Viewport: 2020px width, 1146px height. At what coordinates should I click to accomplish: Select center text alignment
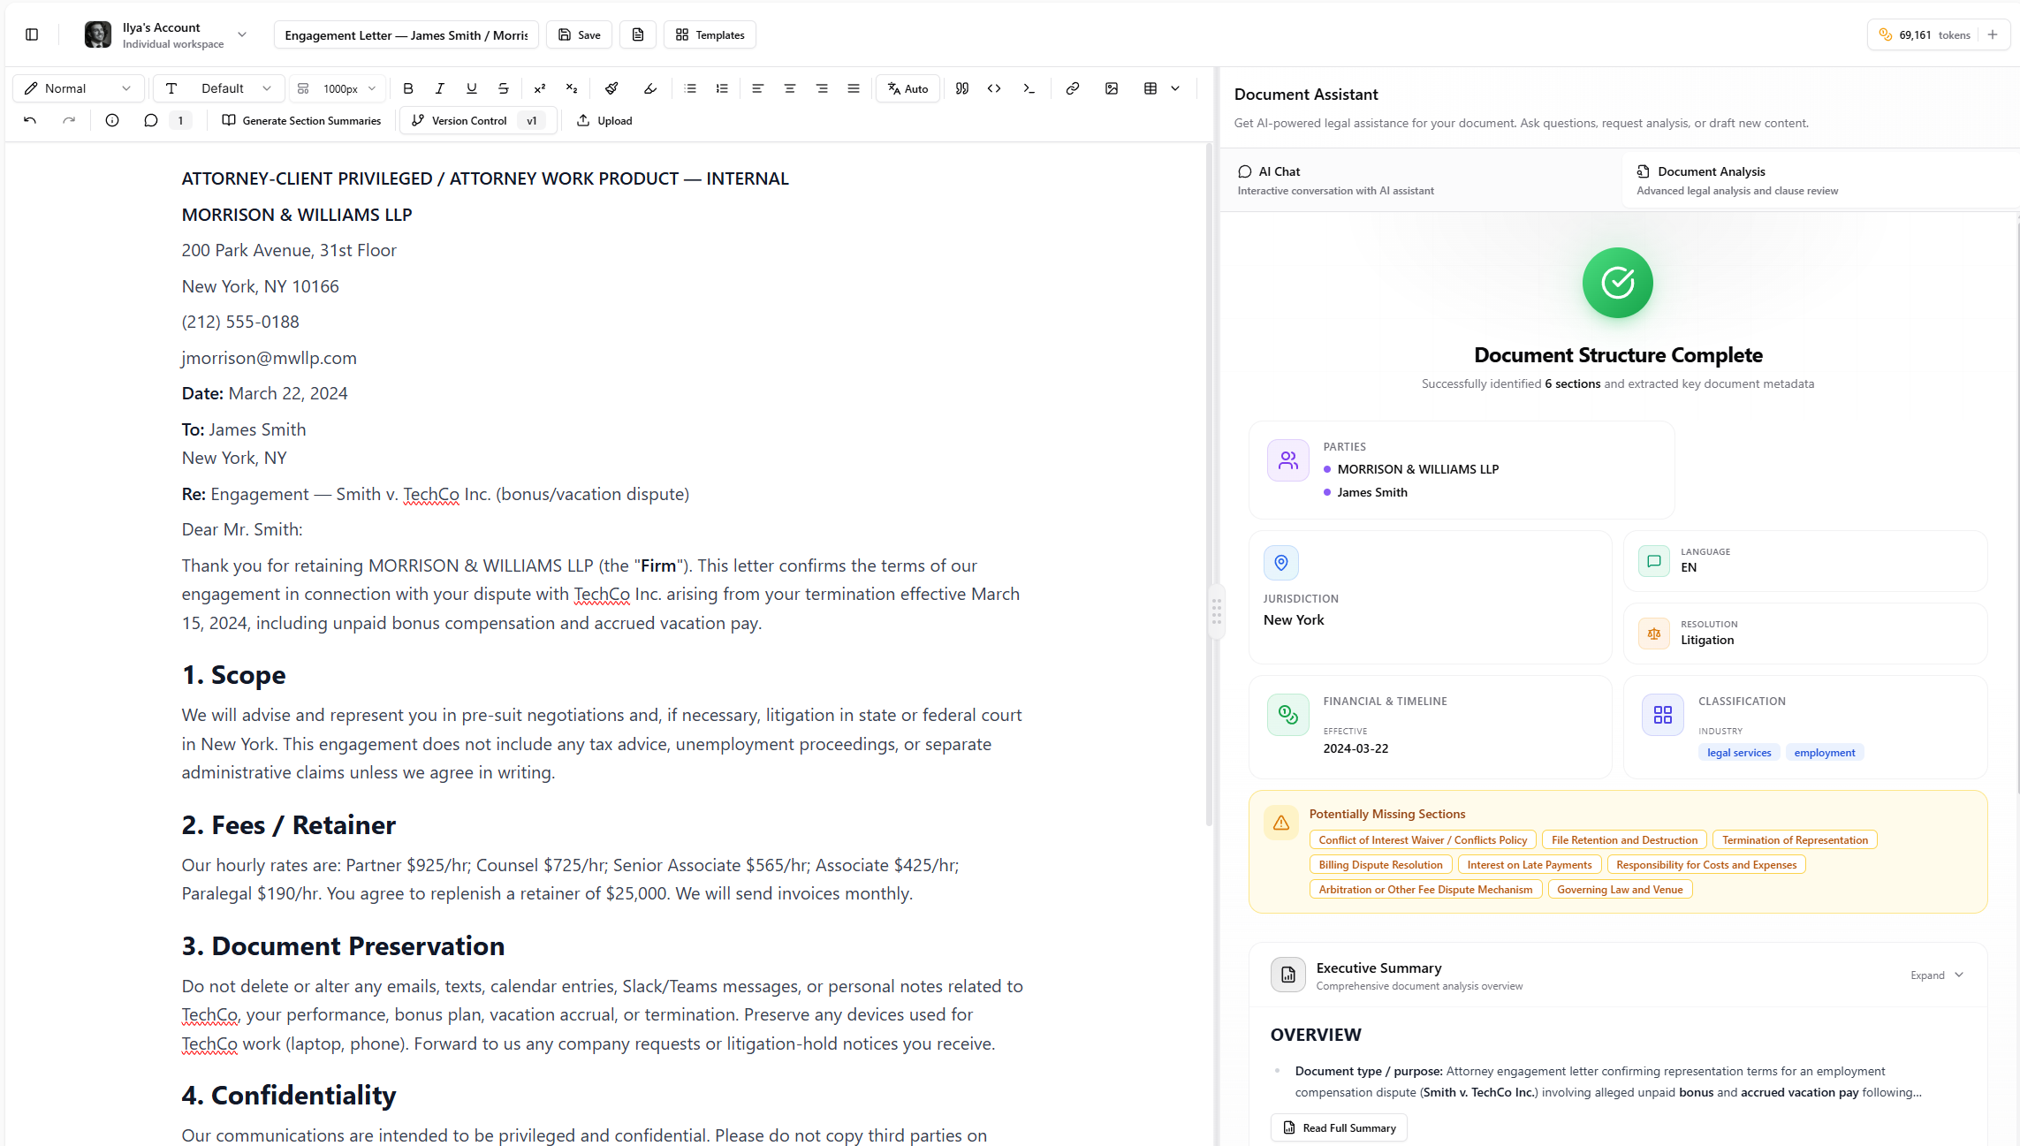pos(789,88)
